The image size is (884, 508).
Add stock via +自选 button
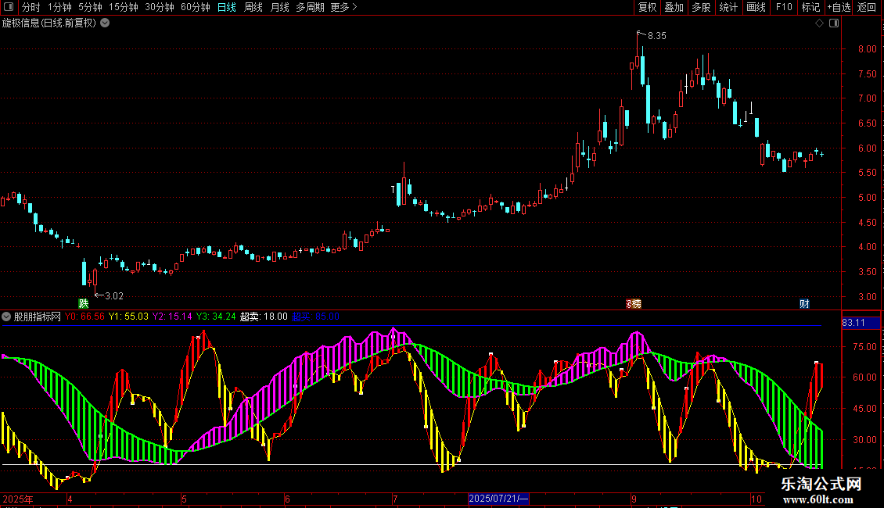(x=839, y=7)
